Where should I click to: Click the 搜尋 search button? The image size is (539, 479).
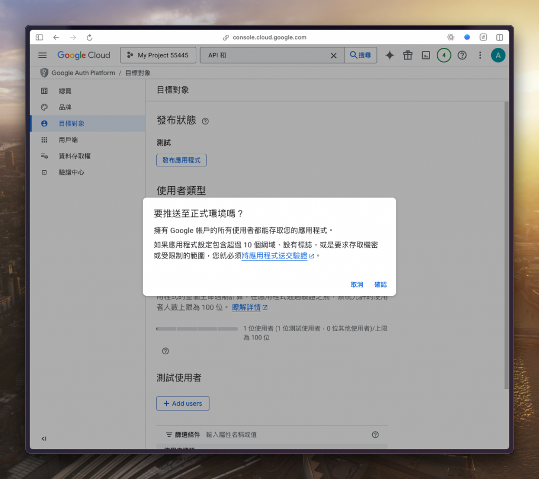click(x=361, y=55)
